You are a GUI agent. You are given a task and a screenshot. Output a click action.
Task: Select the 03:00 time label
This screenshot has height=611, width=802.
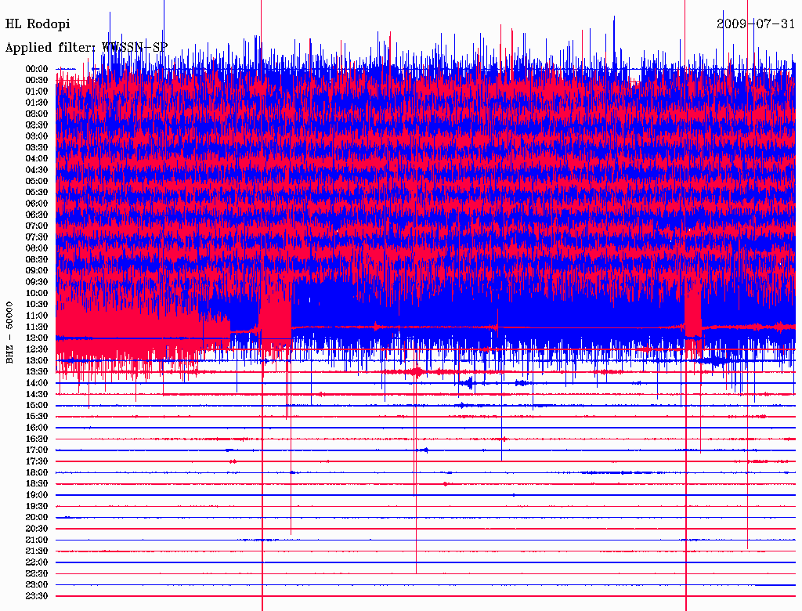37,136
